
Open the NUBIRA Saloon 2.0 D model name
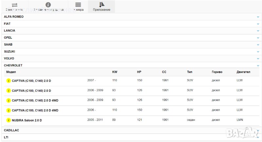pyautogui.click(x=27, y=121)
